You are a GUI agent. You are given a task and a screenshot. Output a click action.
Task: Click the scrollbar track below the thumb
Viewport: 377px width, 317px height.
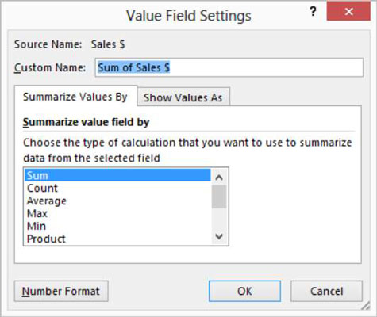click(x=219, y=220)
